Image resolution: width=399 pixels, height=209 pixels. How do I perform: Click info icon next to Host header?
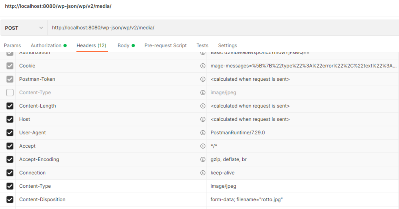tap(203, 119)
